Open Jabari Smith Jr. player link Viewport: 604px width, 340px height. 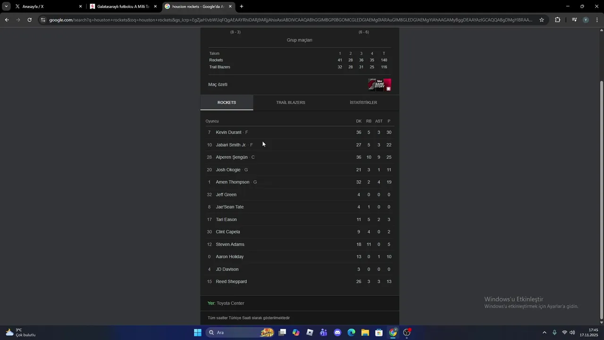[231, 145]
